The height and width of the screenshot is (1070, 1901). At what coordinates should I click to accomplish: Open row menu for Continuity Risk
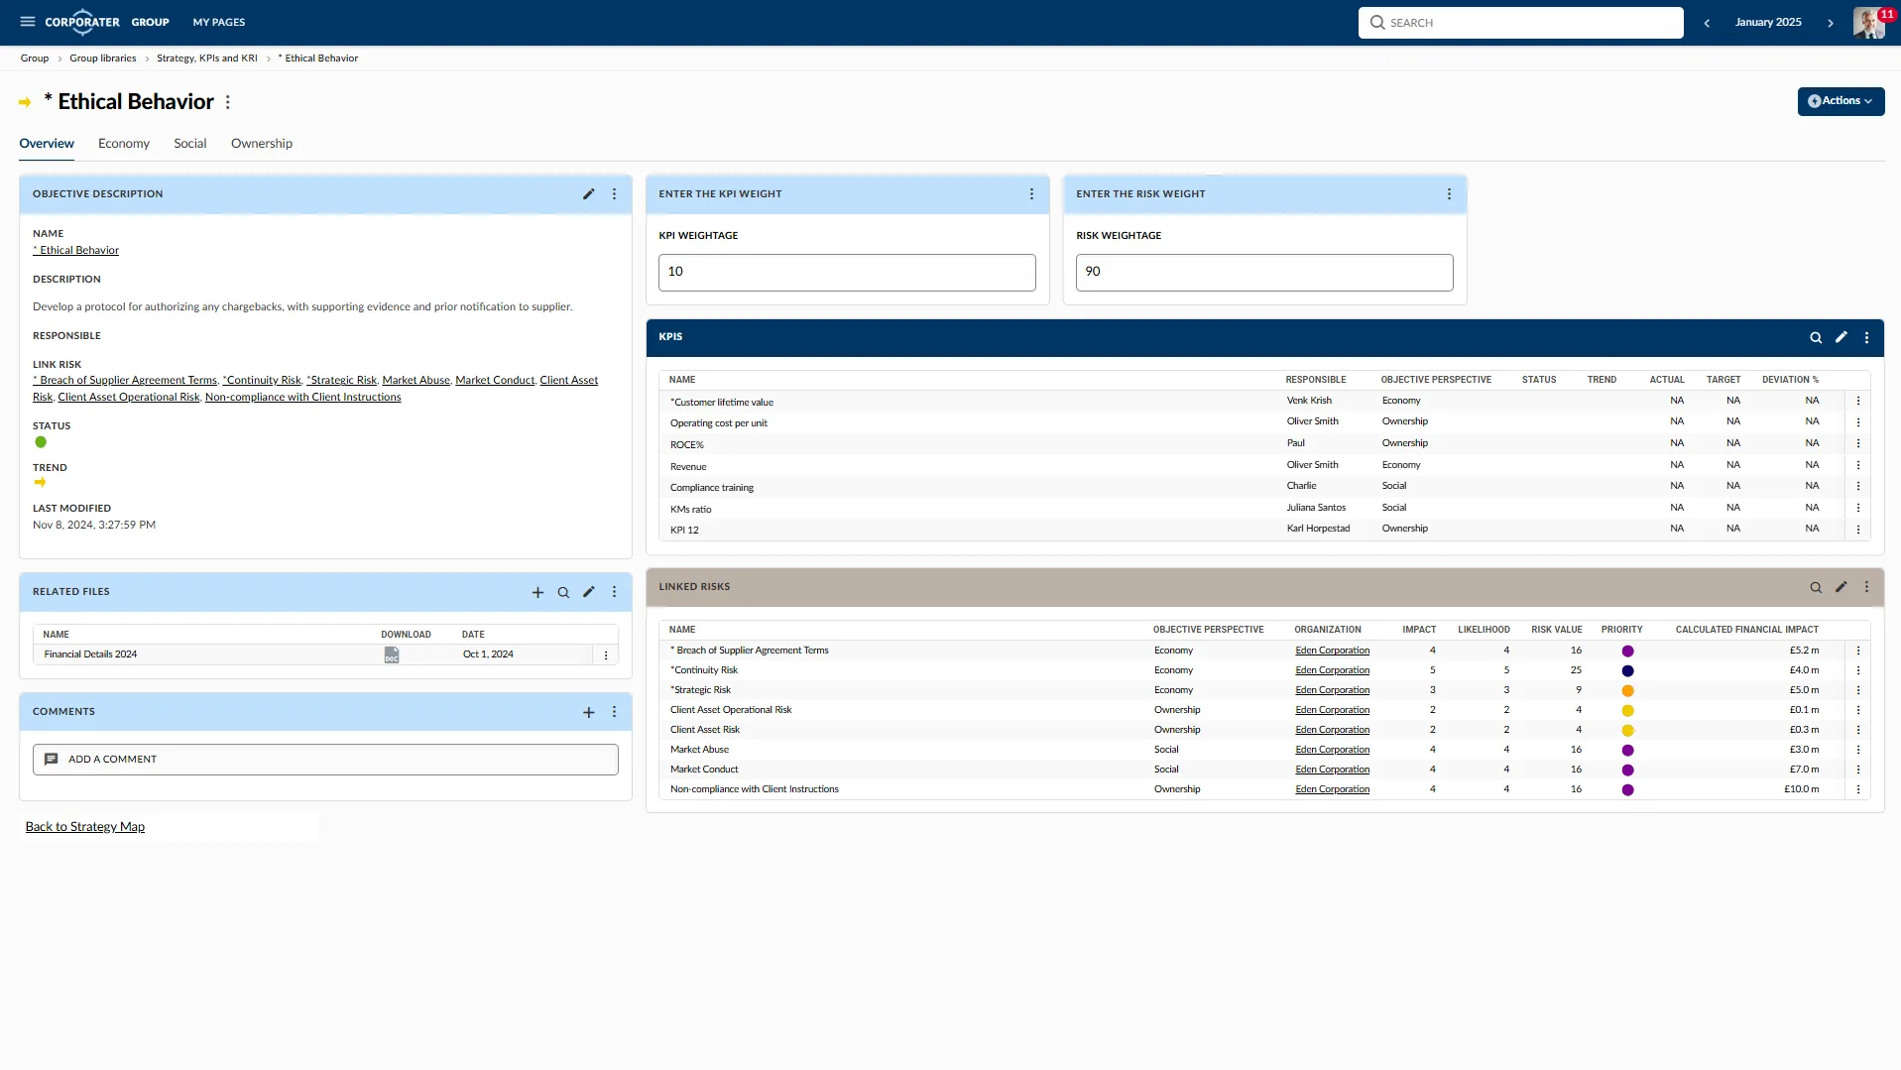coord(1858,671)
